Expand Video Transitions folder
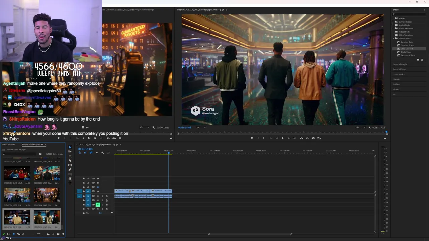The image size is (429, 241). (x=394, y=35)
